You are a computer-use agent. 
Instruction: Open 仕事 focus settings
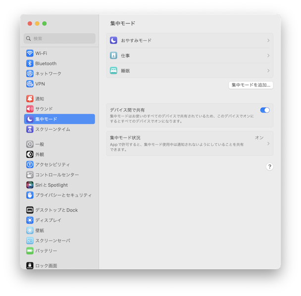pos(190,55)
